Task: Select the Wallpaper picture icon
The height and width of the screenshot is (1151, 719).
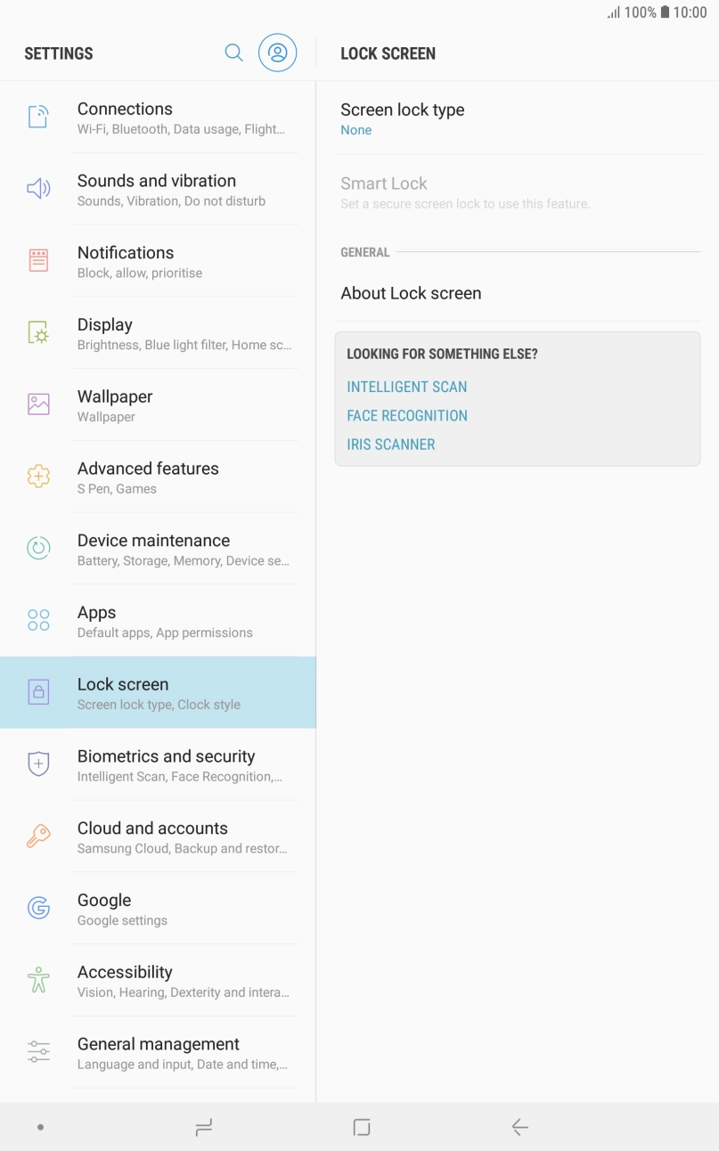Action: coord(38,404)
